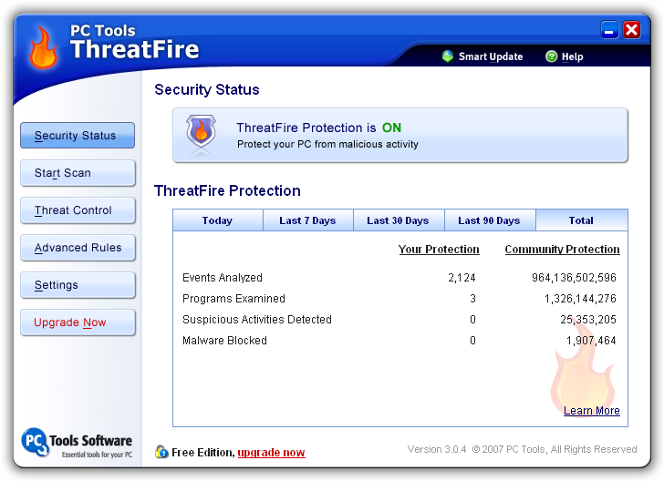Click the red upgrade now link

pyautogui.click(x=271, y=453)
